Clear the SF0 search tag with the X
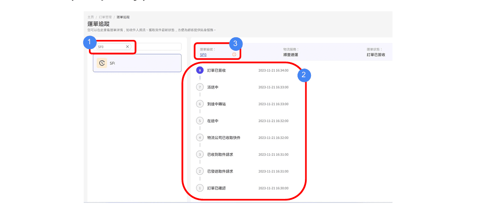The image size is (497, 209). (128, 47)
